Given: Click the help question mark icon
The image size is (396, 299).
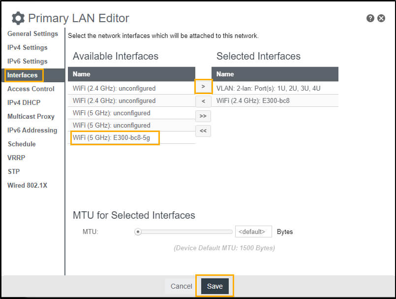Looking at the screenshot, I should pyautogui.click(x=370, y=18).
